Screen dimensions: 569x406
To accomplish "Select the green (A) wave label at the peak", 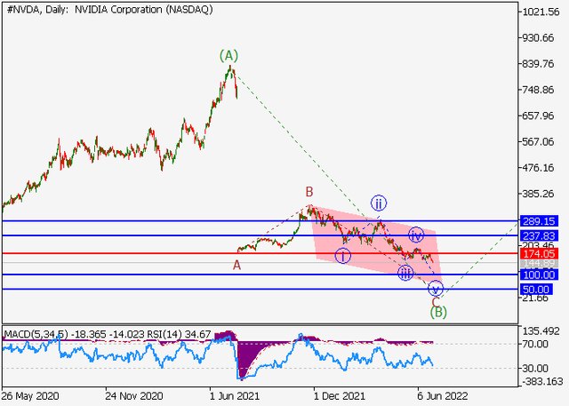I will pyautogui.click(x=228, y=55).
